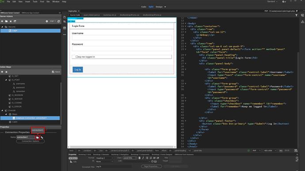Create new folder in Server Actions toolbar

(7, 21)
